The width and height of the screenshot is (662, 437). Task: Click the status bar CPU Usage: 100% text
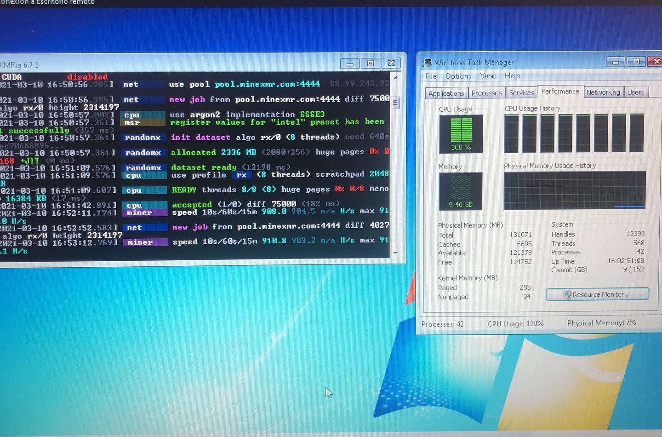tap(515, 324)
